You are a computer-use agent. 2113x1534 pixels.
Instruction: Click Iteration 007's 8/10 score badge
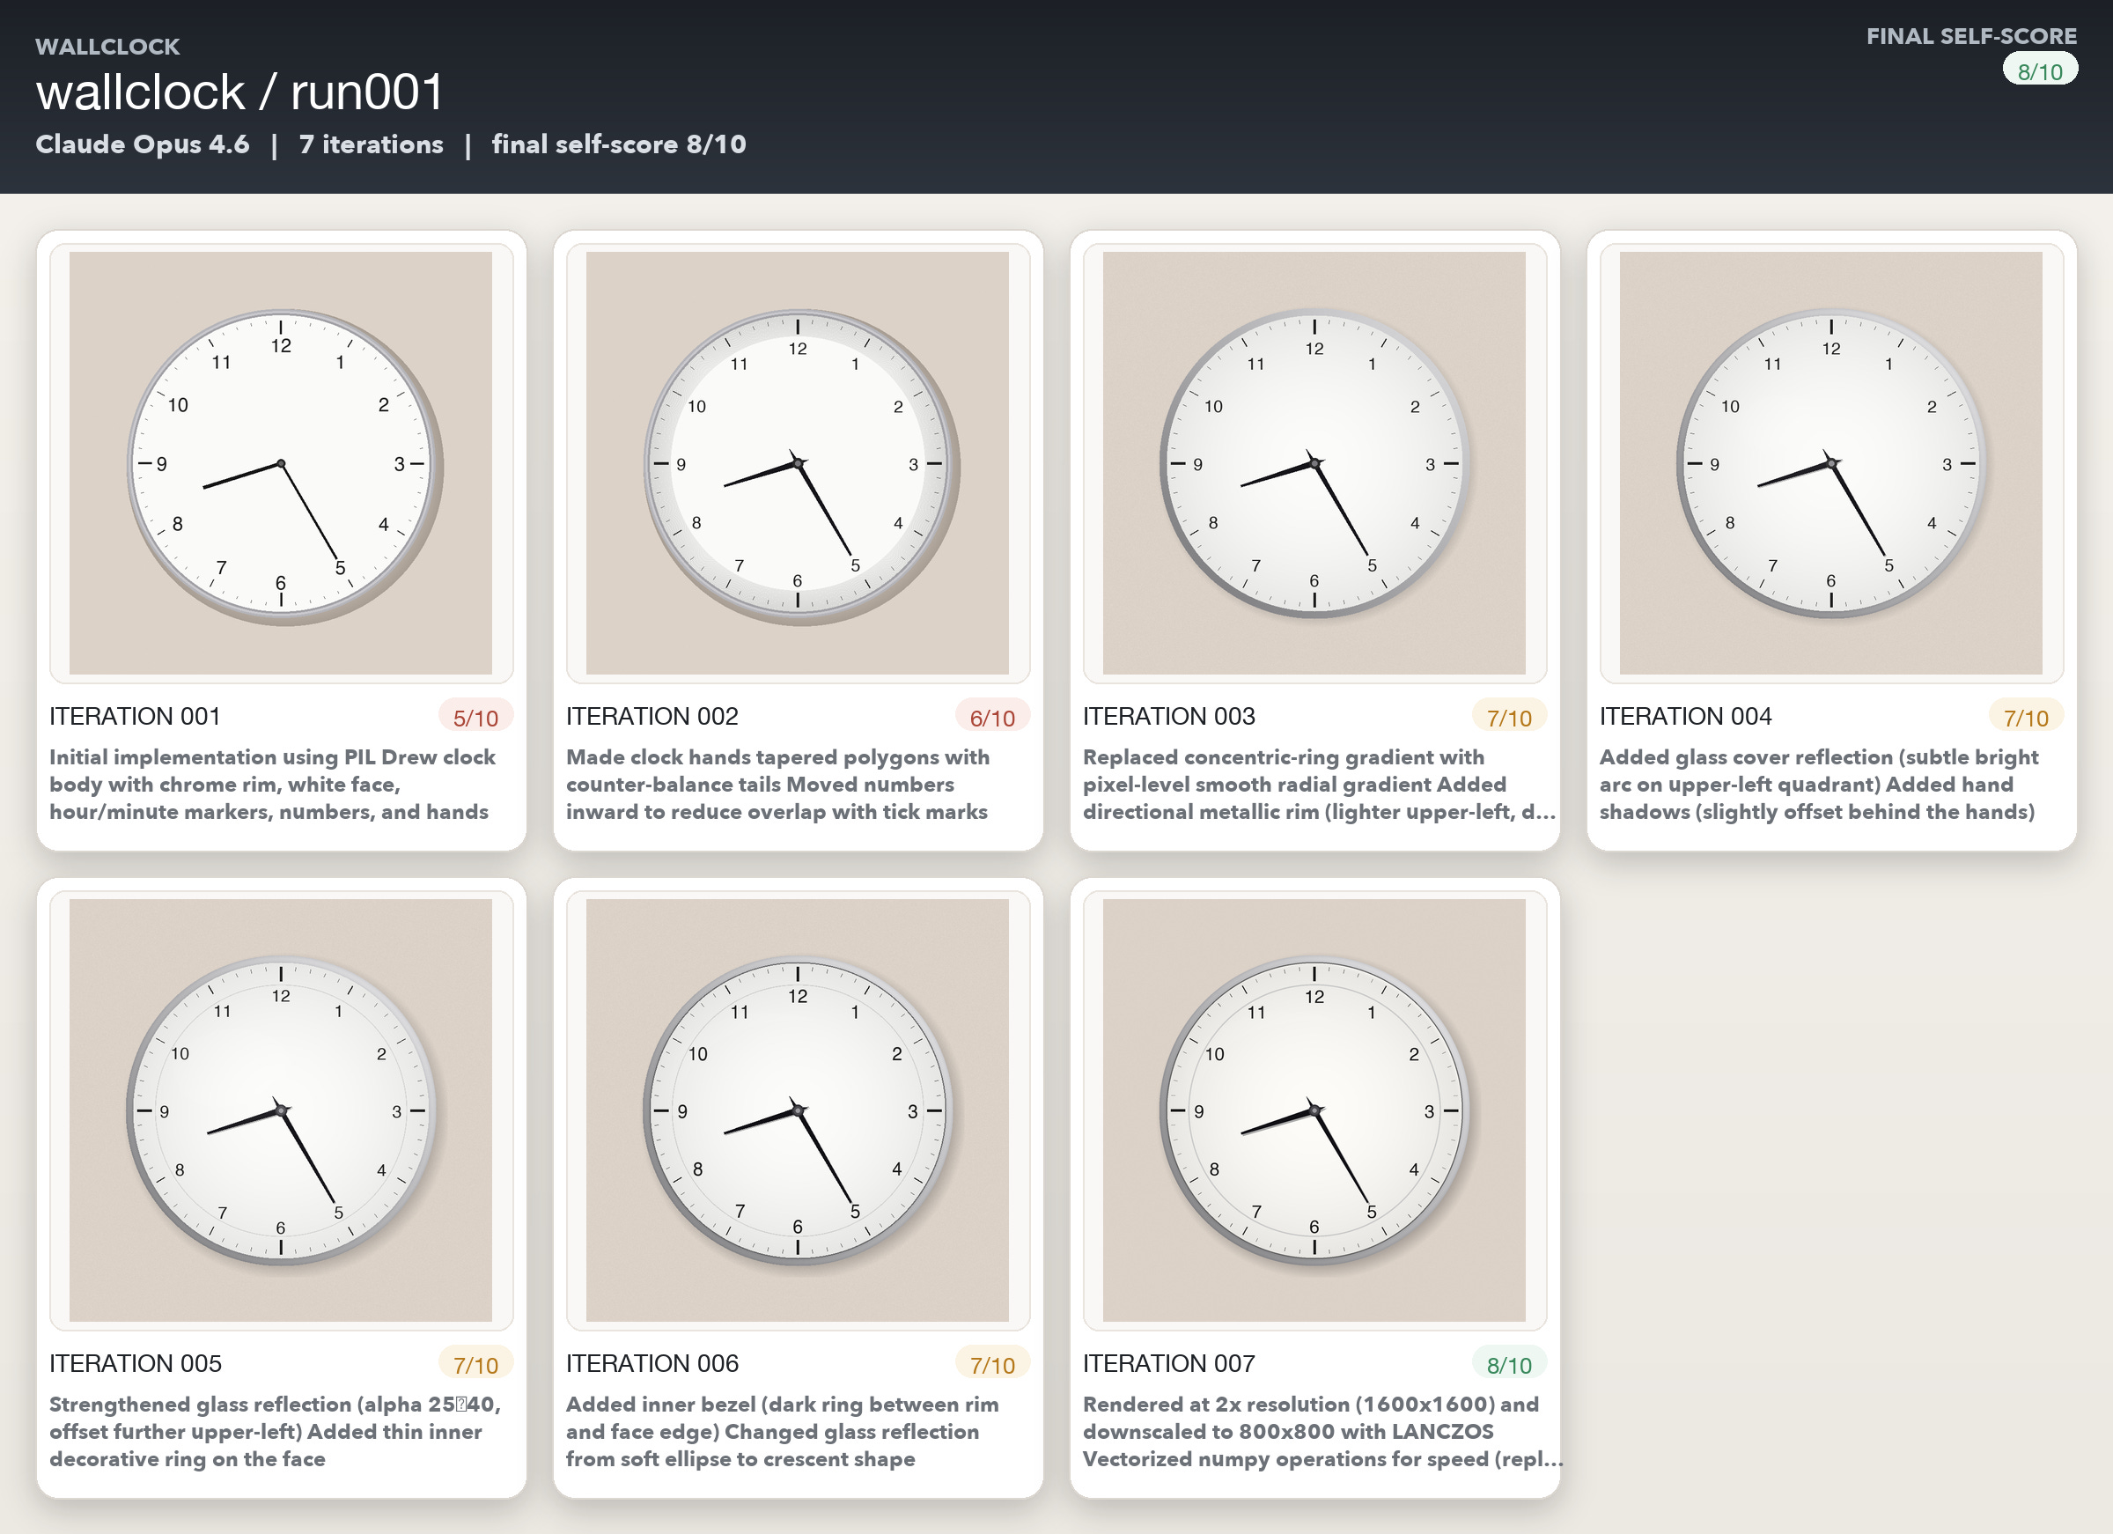pyautogui.click(x=1508, y=1364)
